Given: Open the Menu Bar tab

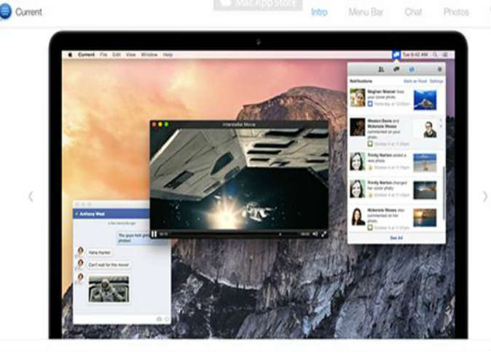Looking at the screenshot, I should (x=366, y=12).
